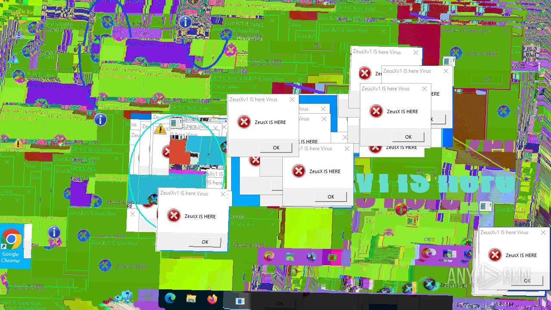Open the Google Chrome desktop shortcut
This screenshot has width=551, height=310.
click(x=11, y=245)
